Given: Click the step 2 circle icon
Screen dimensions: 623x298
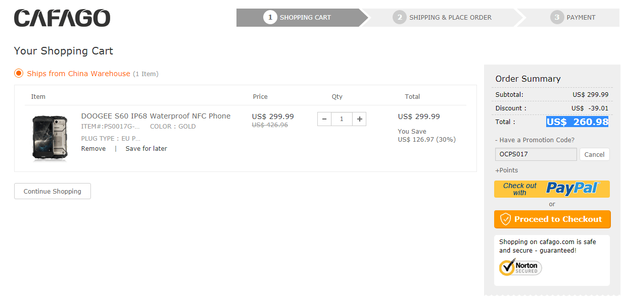Looking at the screenshot, I should (x=400, y=17).
